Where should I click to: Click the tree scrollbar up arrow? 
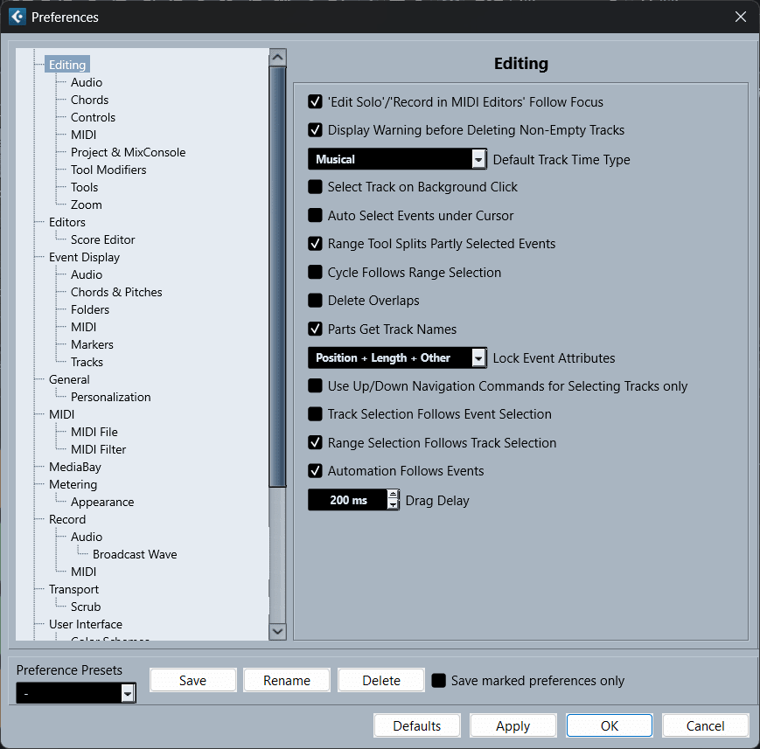277,58
